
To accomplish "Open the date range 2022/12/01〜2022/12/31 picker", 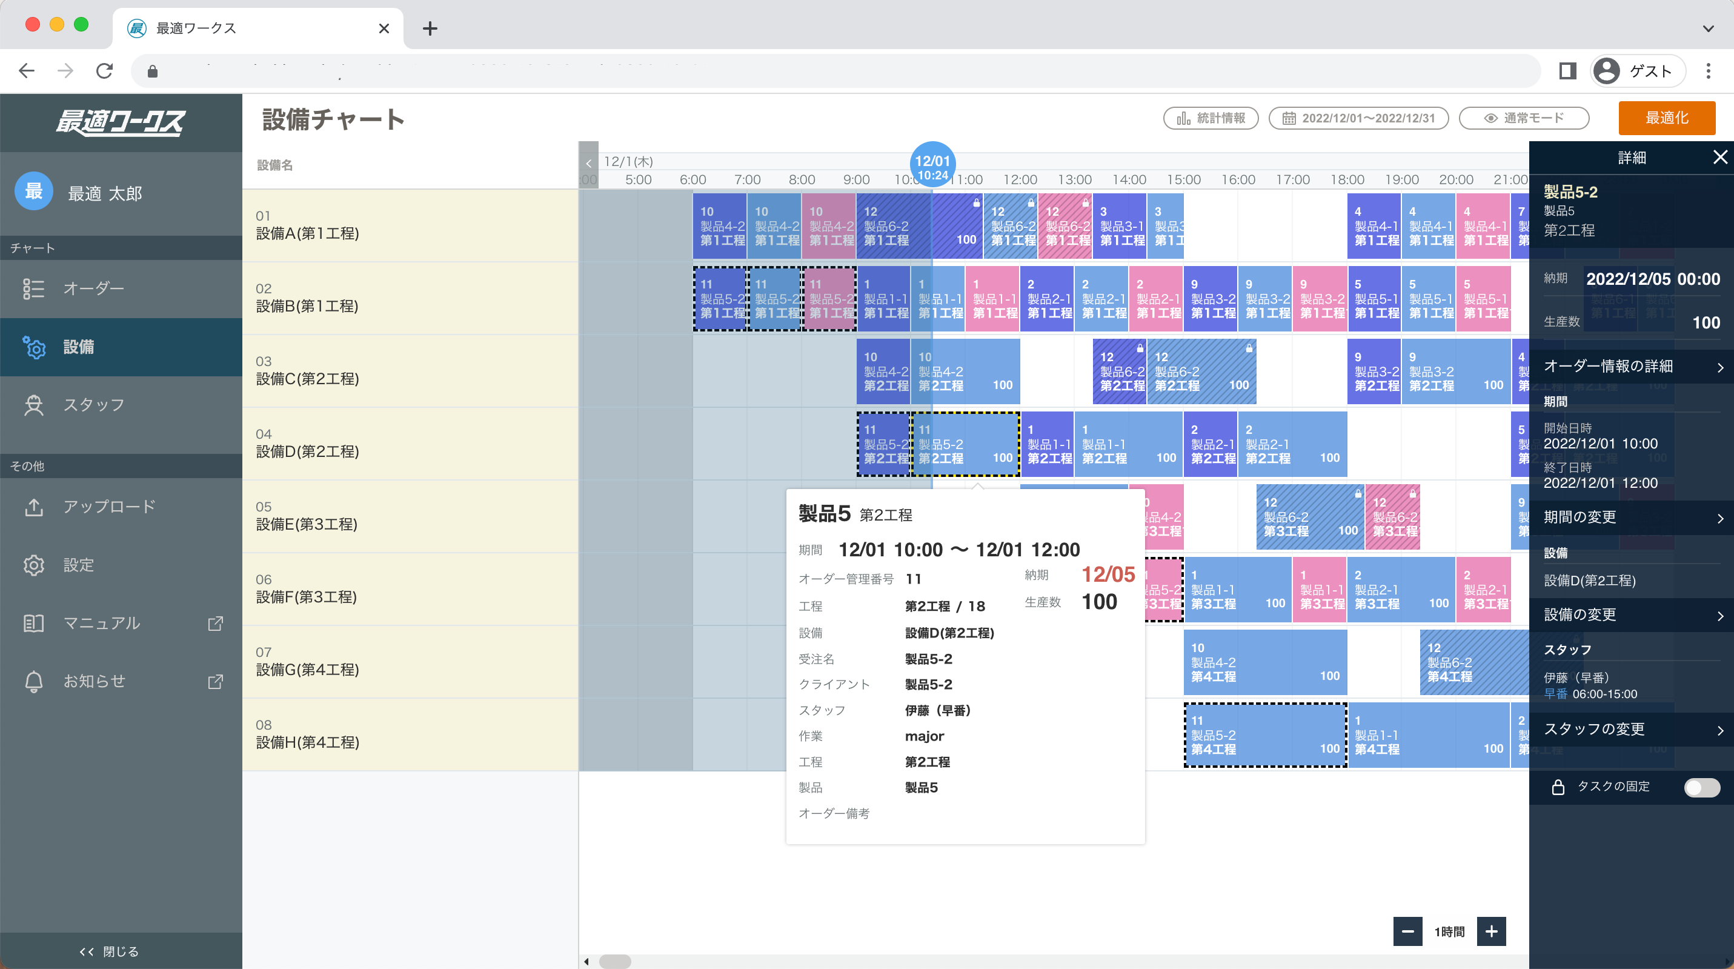I will pyautogui.click(x=1358, y=119).
